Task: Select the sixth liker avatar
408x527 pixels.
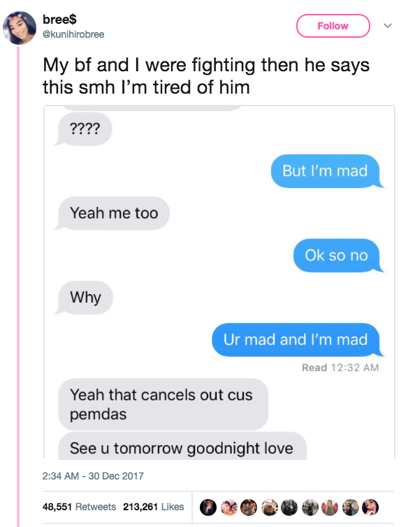Action: [x=309, y=507]
